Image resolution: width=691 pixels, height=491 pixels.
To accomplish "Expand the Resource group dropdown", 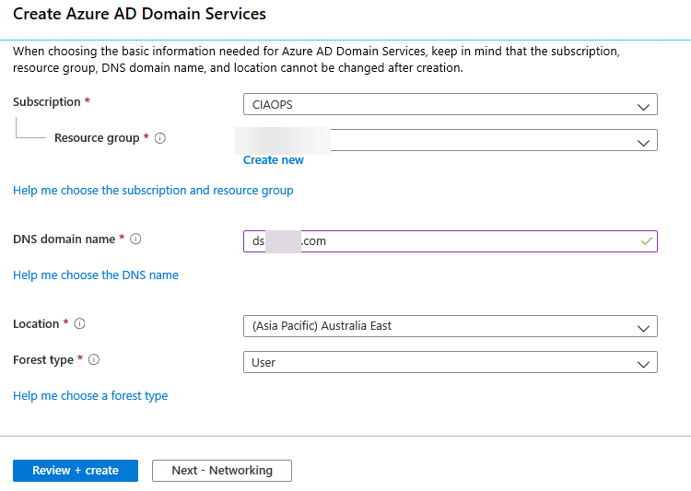I will click(450, 141).
